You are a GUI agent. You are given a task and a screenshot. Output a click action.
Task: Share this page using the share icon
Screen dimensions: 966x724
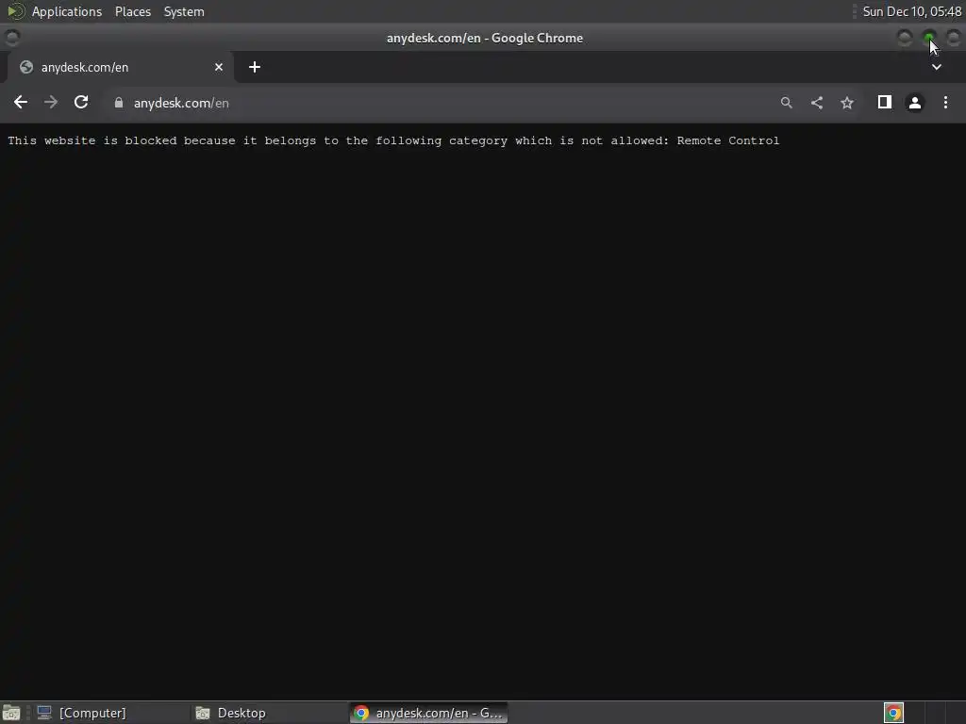817,103
